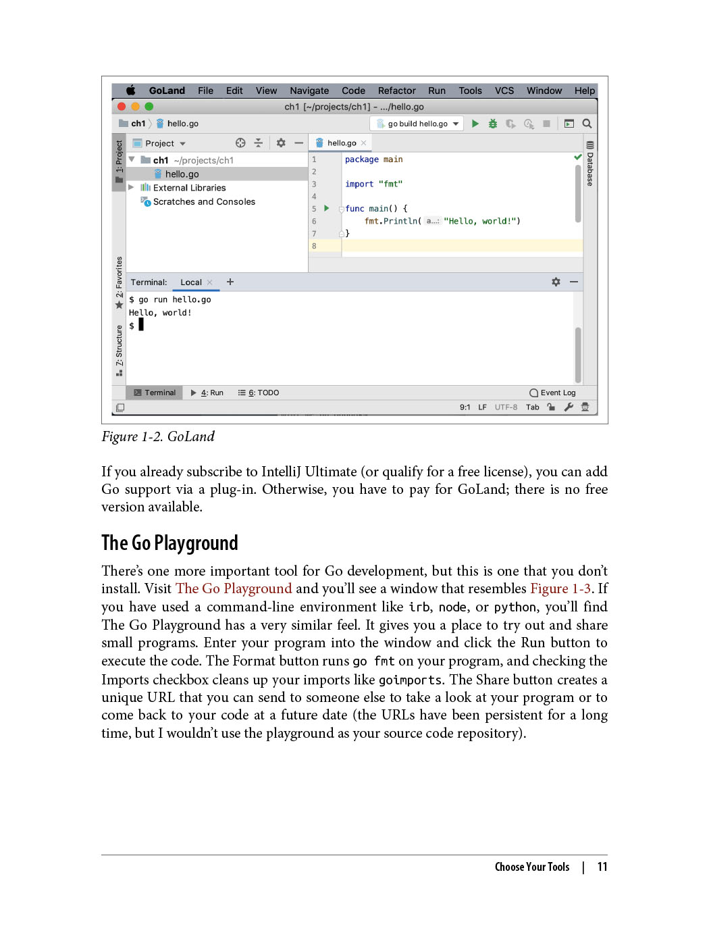Viewport: 709px width, 931px height.
Task: Click locate target icon in Project panel
Action: (x=240, y=143)
